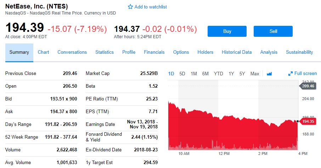Select the Max chart range
Viewport: 321px width, 168px height.
click(x=255, y=74)
